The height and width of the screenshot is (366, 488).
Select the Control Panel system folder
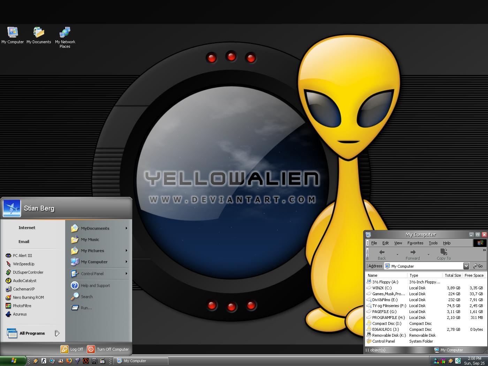coord(381,341)
